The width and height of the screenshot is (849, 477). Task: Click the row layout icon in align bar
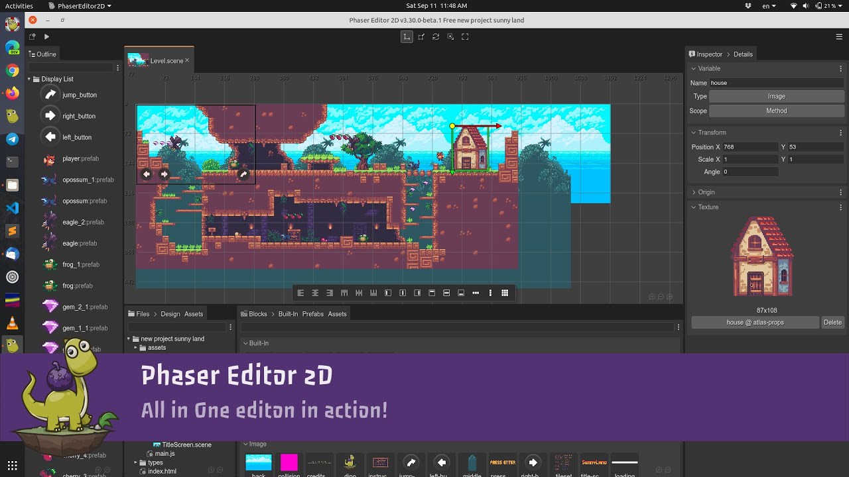coord(476,293)
